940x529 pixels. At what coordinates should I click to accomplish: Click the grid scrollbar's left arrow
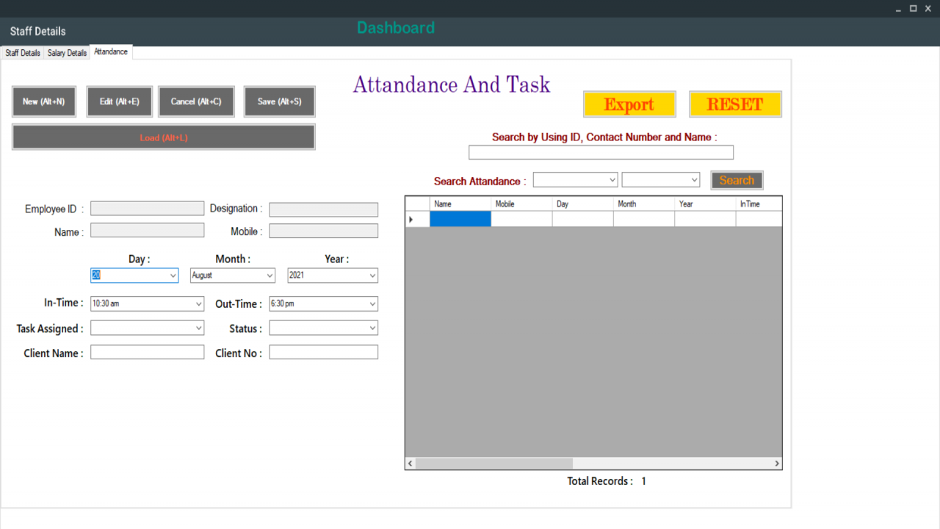[x=411, y=464]
